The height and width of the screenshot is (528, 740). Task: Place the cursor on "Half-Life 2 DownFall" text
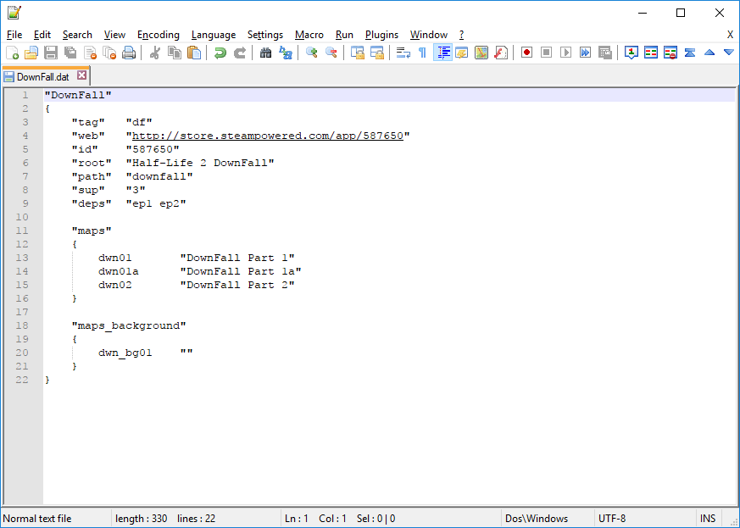click(x=200, y=163)
